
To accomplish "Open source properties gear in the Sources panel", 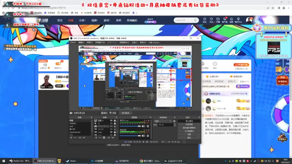I will (x=104, y=138).
